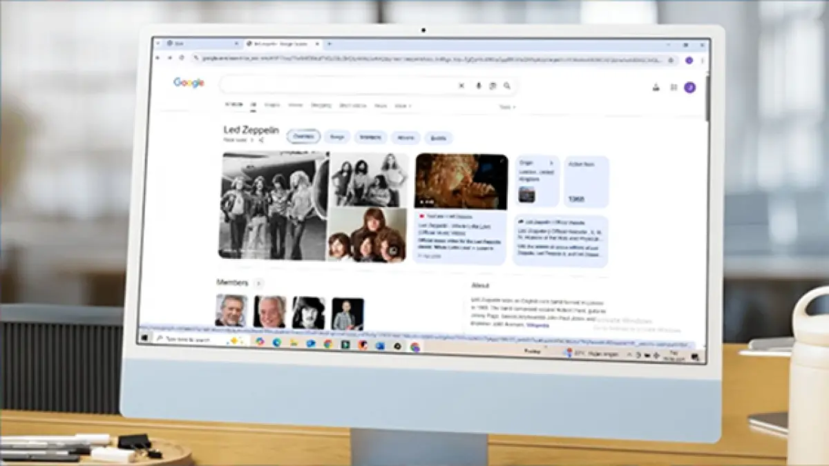Select the Members chip

tap(371, 137)
